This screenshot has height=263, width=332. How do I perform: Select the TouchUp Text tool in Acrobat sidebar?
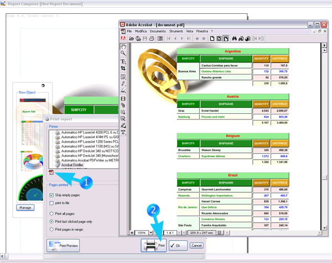(123, 133)
